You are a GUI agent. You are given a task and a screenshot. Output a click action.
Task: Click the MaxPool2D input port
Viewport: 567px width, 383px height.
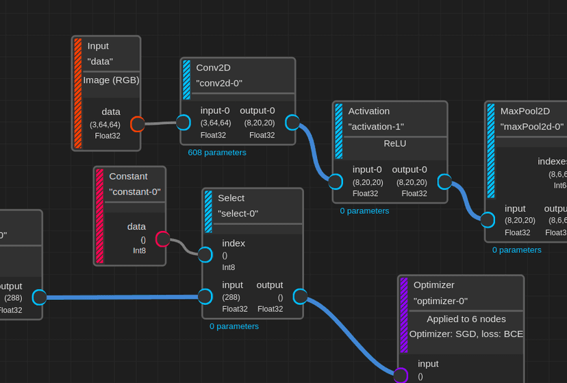click(488, 220)
